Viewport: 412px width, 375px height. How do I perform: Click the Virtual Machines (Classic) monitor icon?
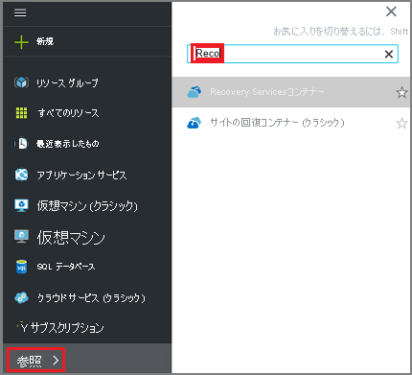[x=21, y=205]
